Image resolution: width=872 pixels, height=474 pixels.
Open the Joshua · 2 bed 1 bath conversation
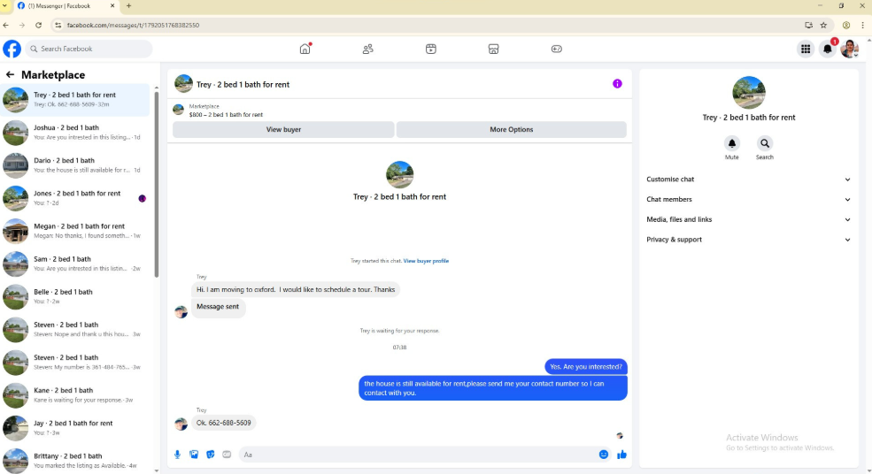75,133
